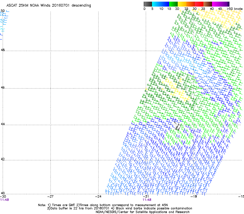Click the longitude label '-24'
The width and height of the screenshot is (244, 214).
point(98,197)
